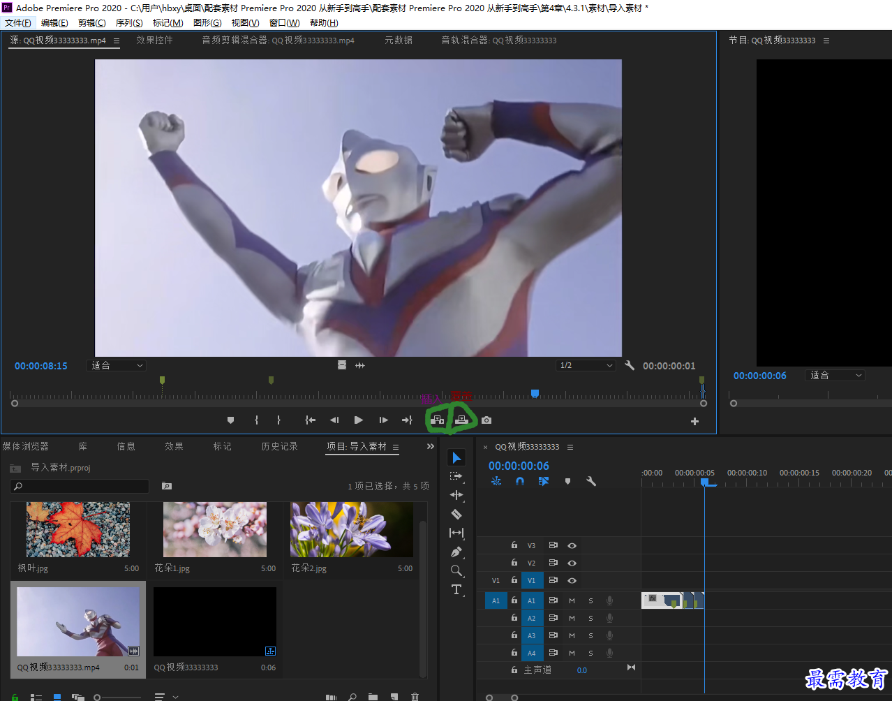The height and width of the screenshot is (701, 892).
Task: Hide track V1 with eye icon
Action: (572, 580)
